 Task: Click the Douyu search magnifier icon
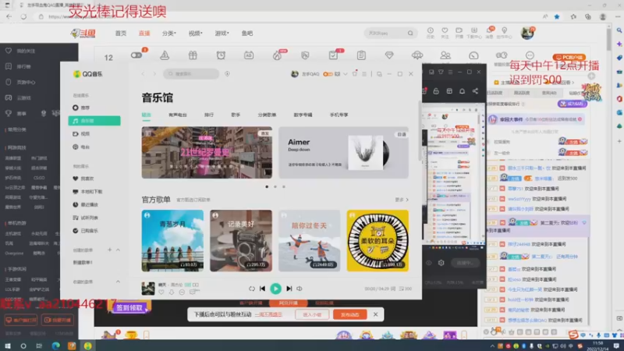410,33
